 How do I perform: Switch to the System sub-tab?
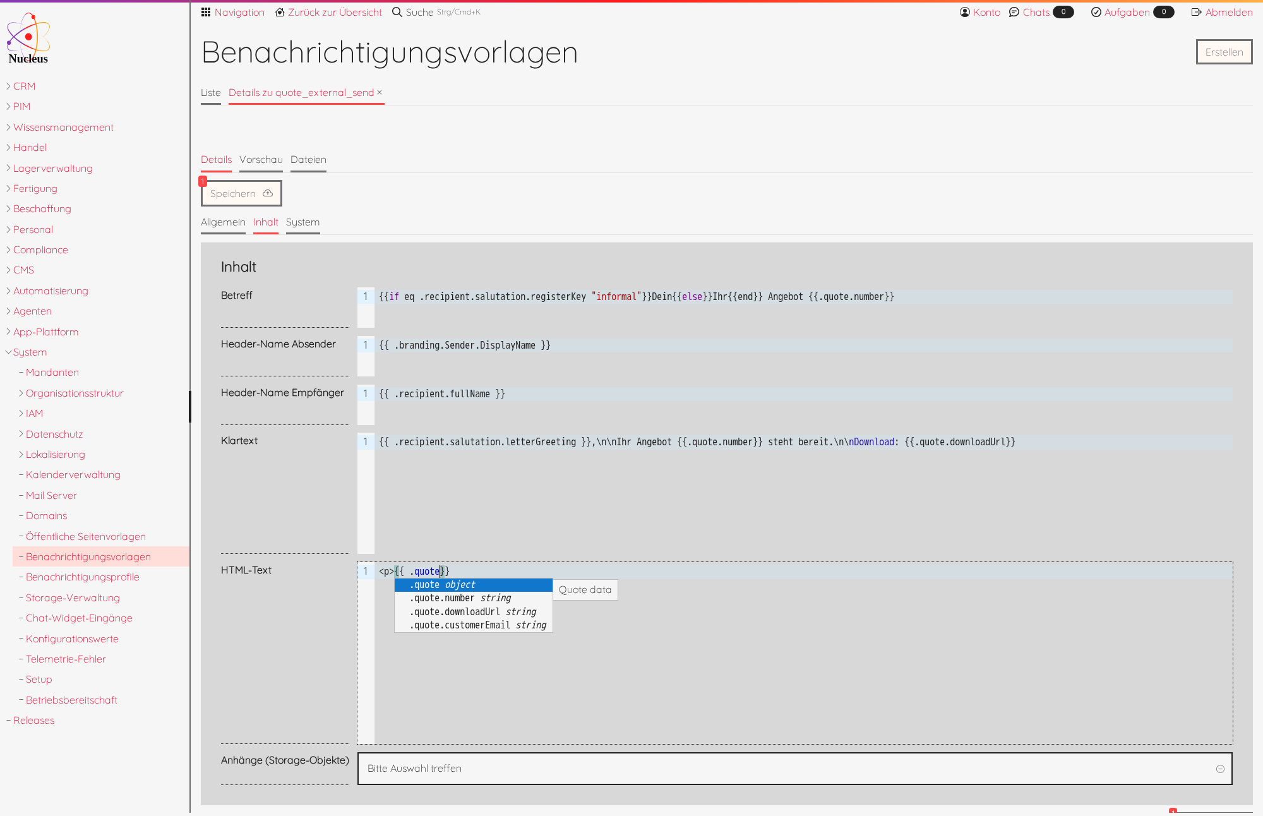click(x=302, y=222)
